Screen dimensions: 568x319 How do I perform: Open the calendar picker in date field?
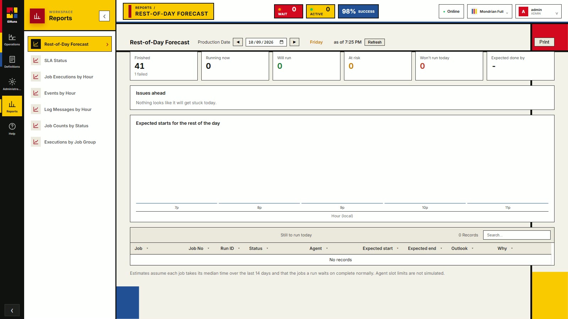click(282, 42)
